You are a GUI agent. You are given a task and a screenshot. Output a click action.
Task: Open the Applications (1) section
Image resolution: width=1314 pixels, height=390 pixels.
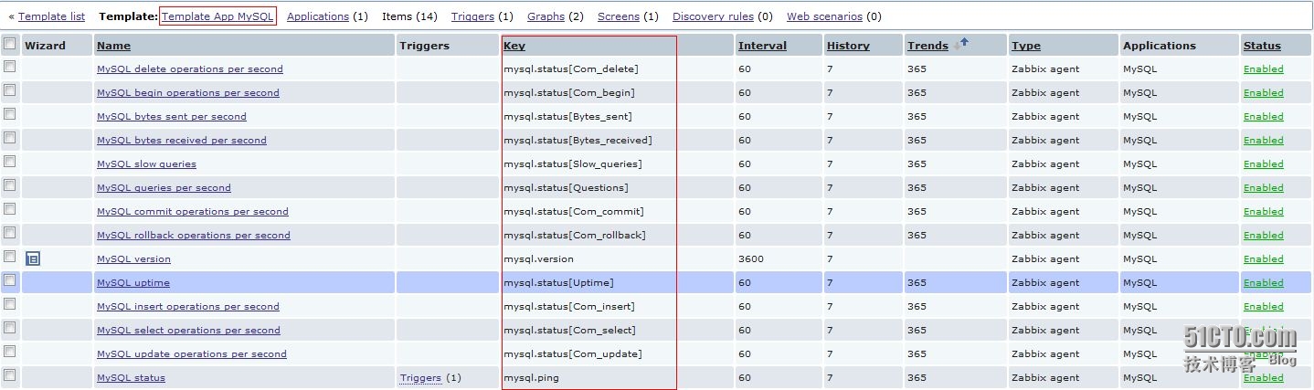318,16
